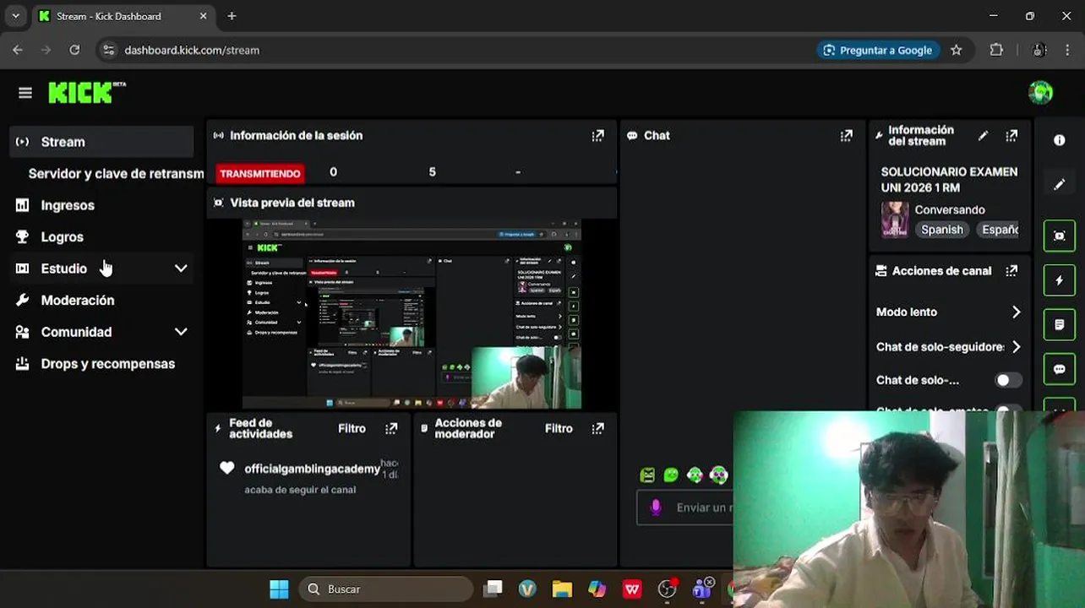Open Servidor y clave de retransmisión

pyautogui.click(x=116, y=174)
